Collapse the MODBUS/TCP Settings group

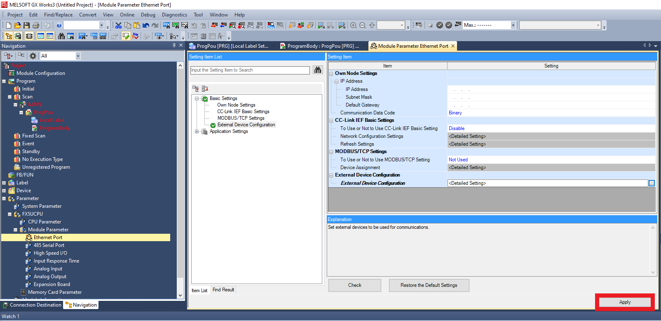click(x=331, y=152)
